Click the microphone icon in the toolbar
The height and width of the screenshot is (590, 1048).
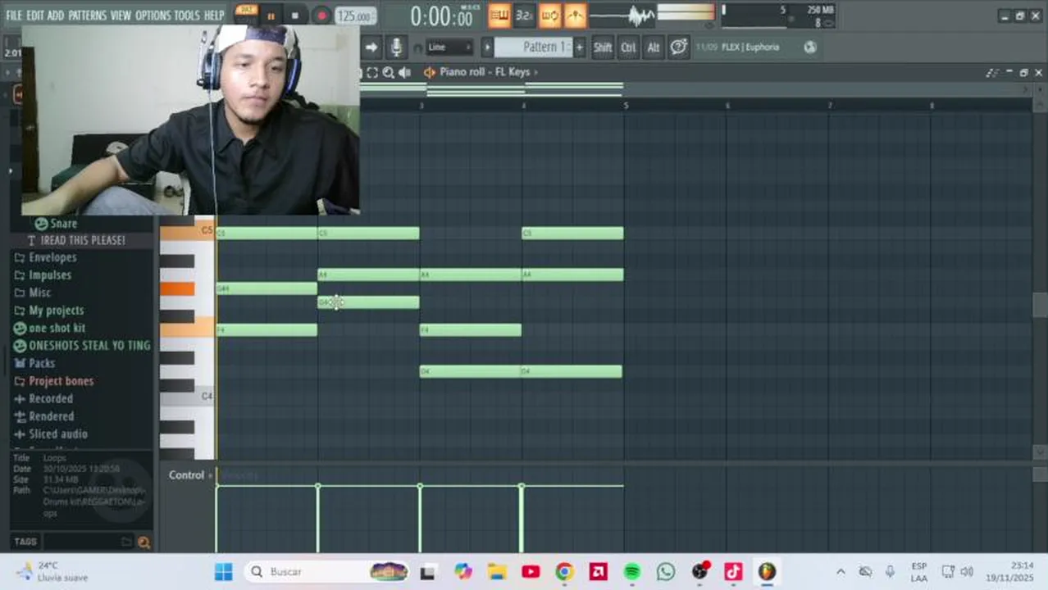396,48
